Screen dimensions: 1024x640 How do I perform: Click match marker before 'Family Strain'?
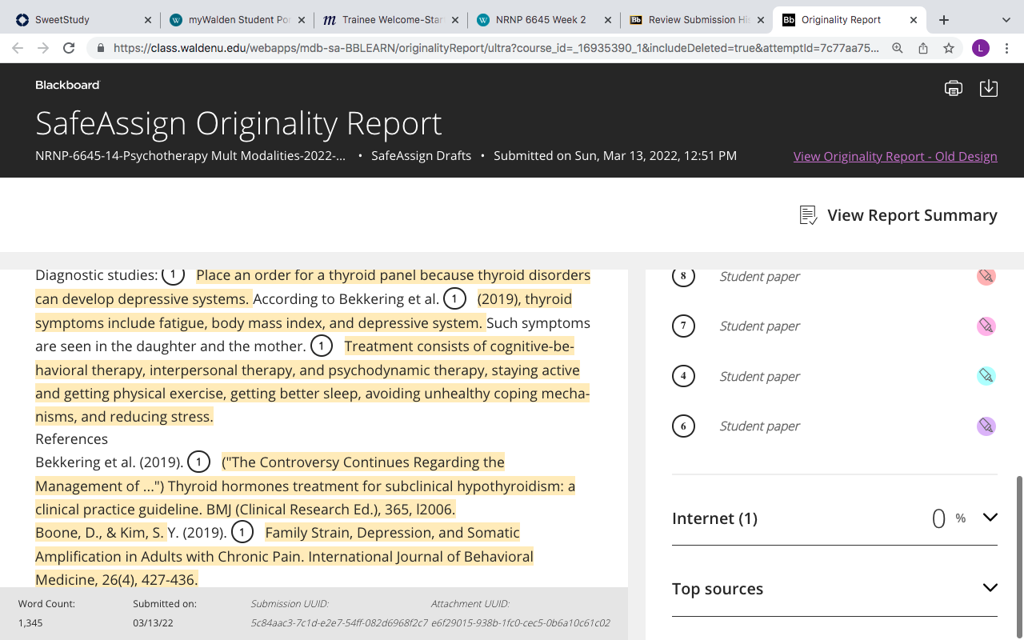(x=242, y=532)
